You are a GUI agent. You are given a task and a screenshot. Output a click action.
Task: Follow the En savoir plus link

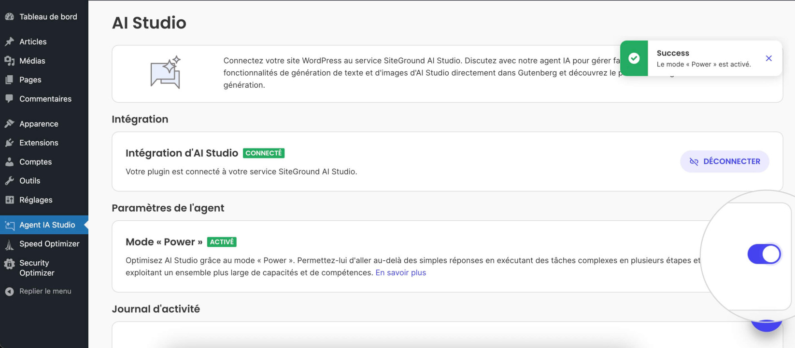(x=401, y=272)
